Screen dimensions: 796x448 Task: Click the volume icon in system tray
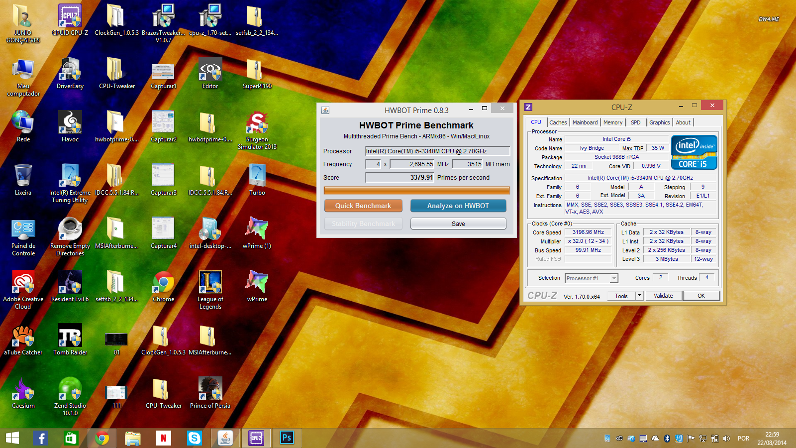point(726,439)
